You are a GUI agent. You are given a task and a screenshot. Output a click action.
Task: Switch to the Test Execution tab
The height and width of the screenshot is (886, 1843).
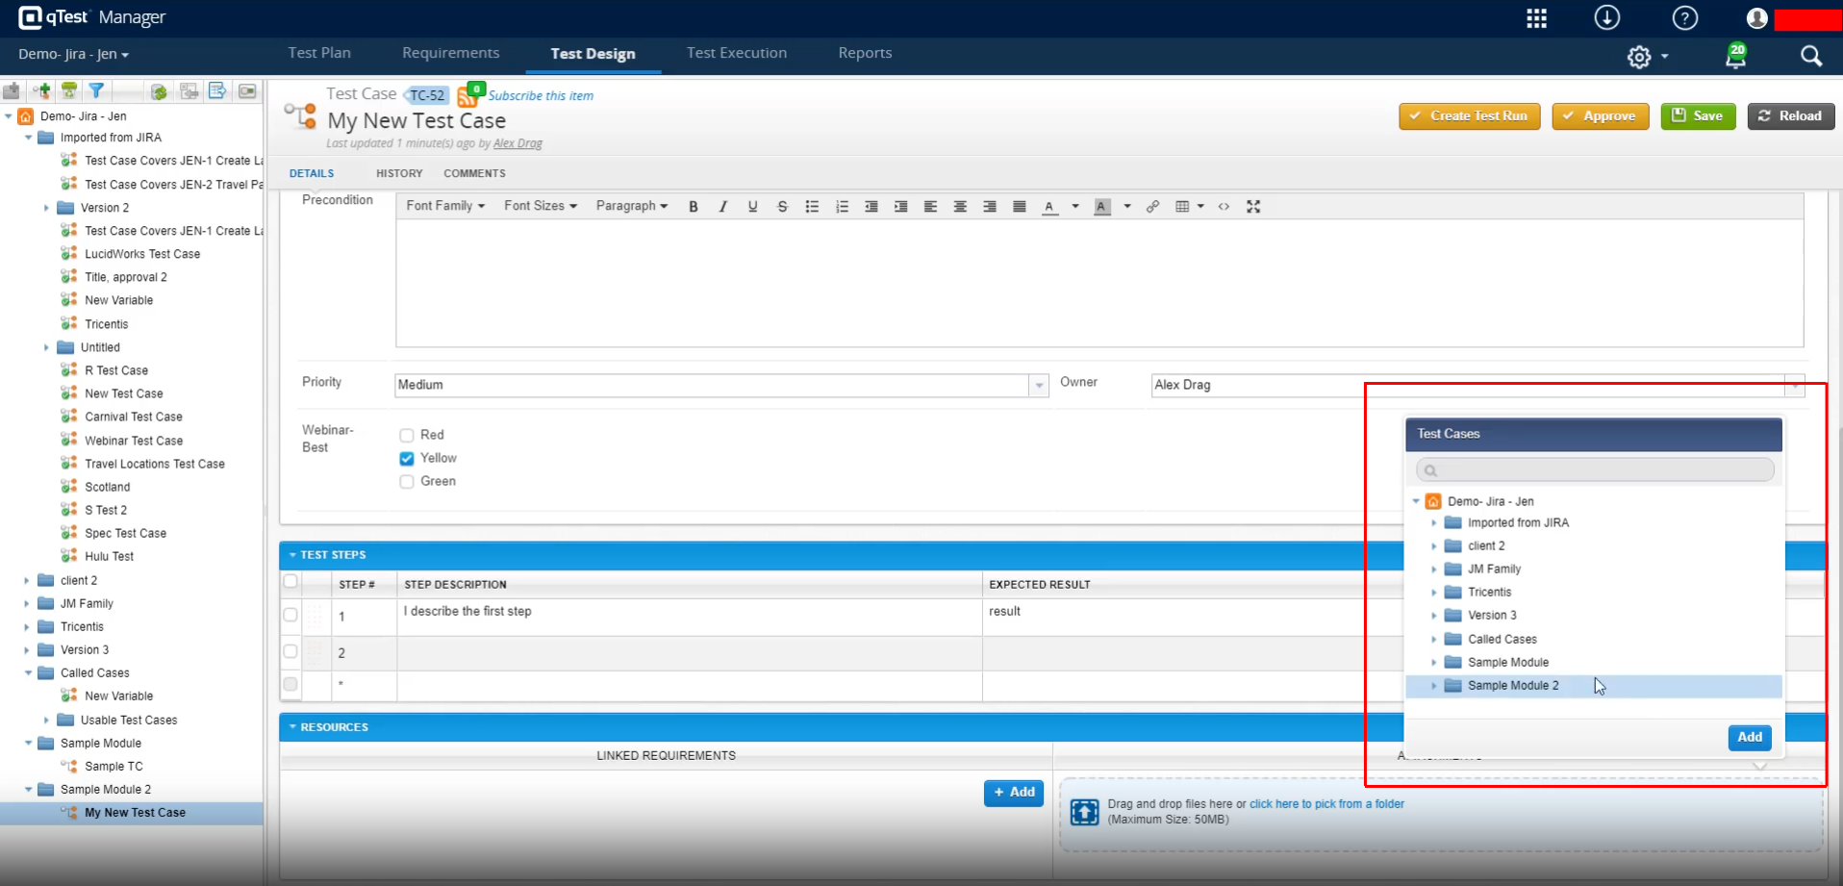pos(736,53)
